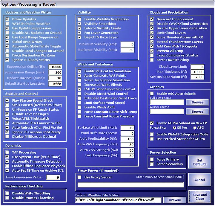215x206 pixels.
Task: Edit Wind Drift Rate (secs) field
Action: pyautogui.click(x=128, y=133)
